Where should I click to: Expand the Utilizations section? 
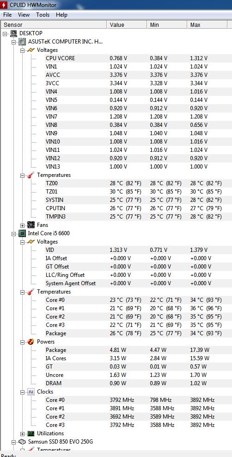pos(22,434)
